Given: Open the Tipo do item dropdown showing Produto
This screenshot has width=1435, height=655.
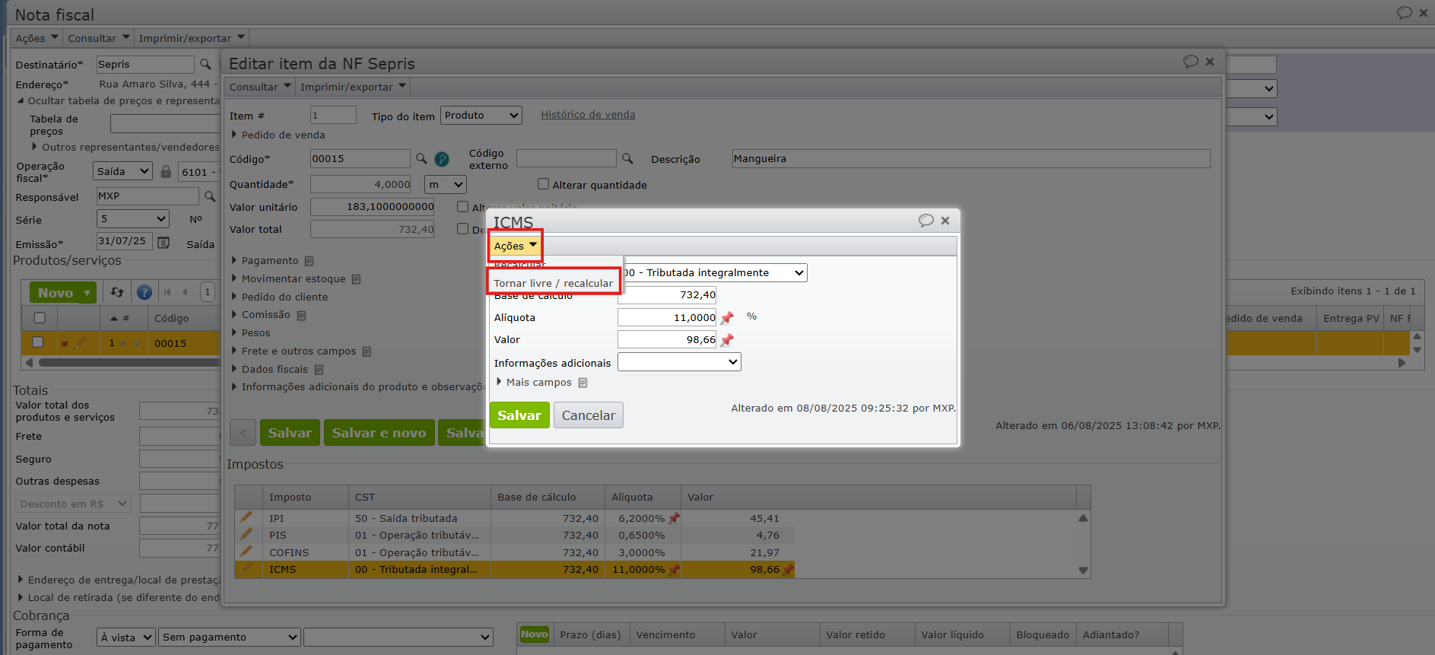Looking at the screenshot, I should [x=481, y=116].
